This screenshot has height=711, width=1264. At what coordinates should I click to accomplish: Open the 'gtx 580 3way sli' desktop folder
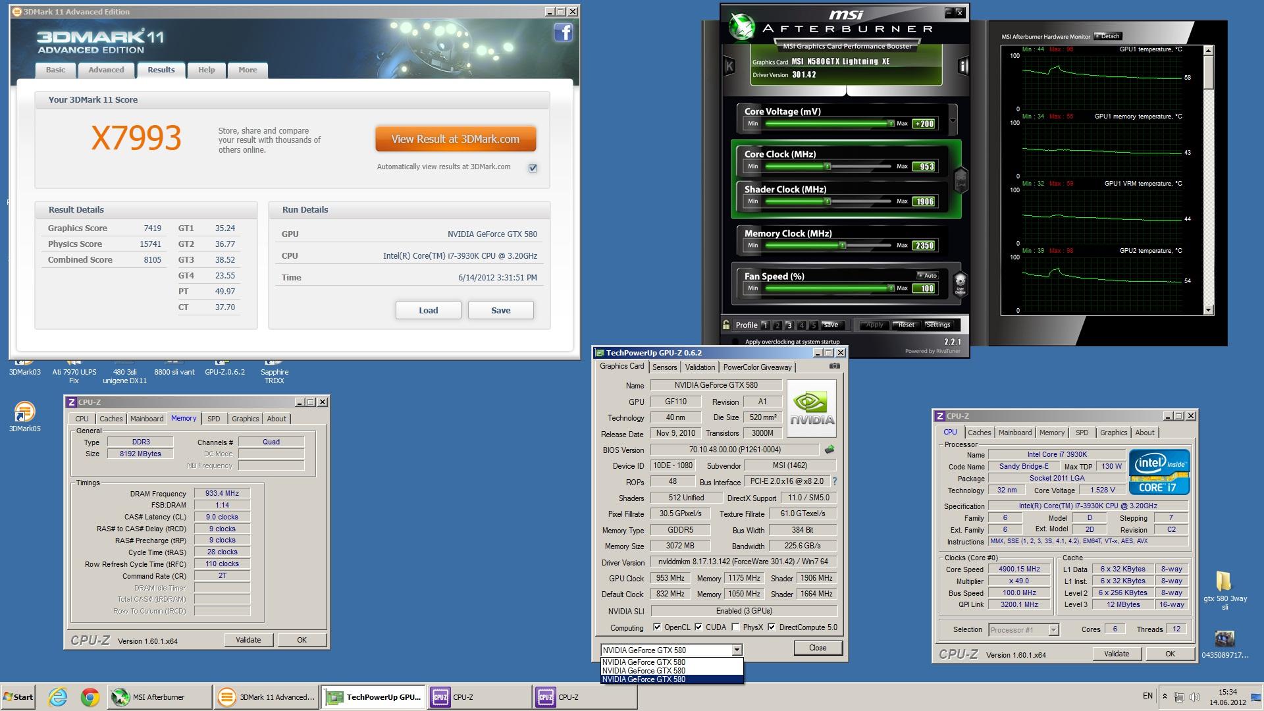point(1224,591)
